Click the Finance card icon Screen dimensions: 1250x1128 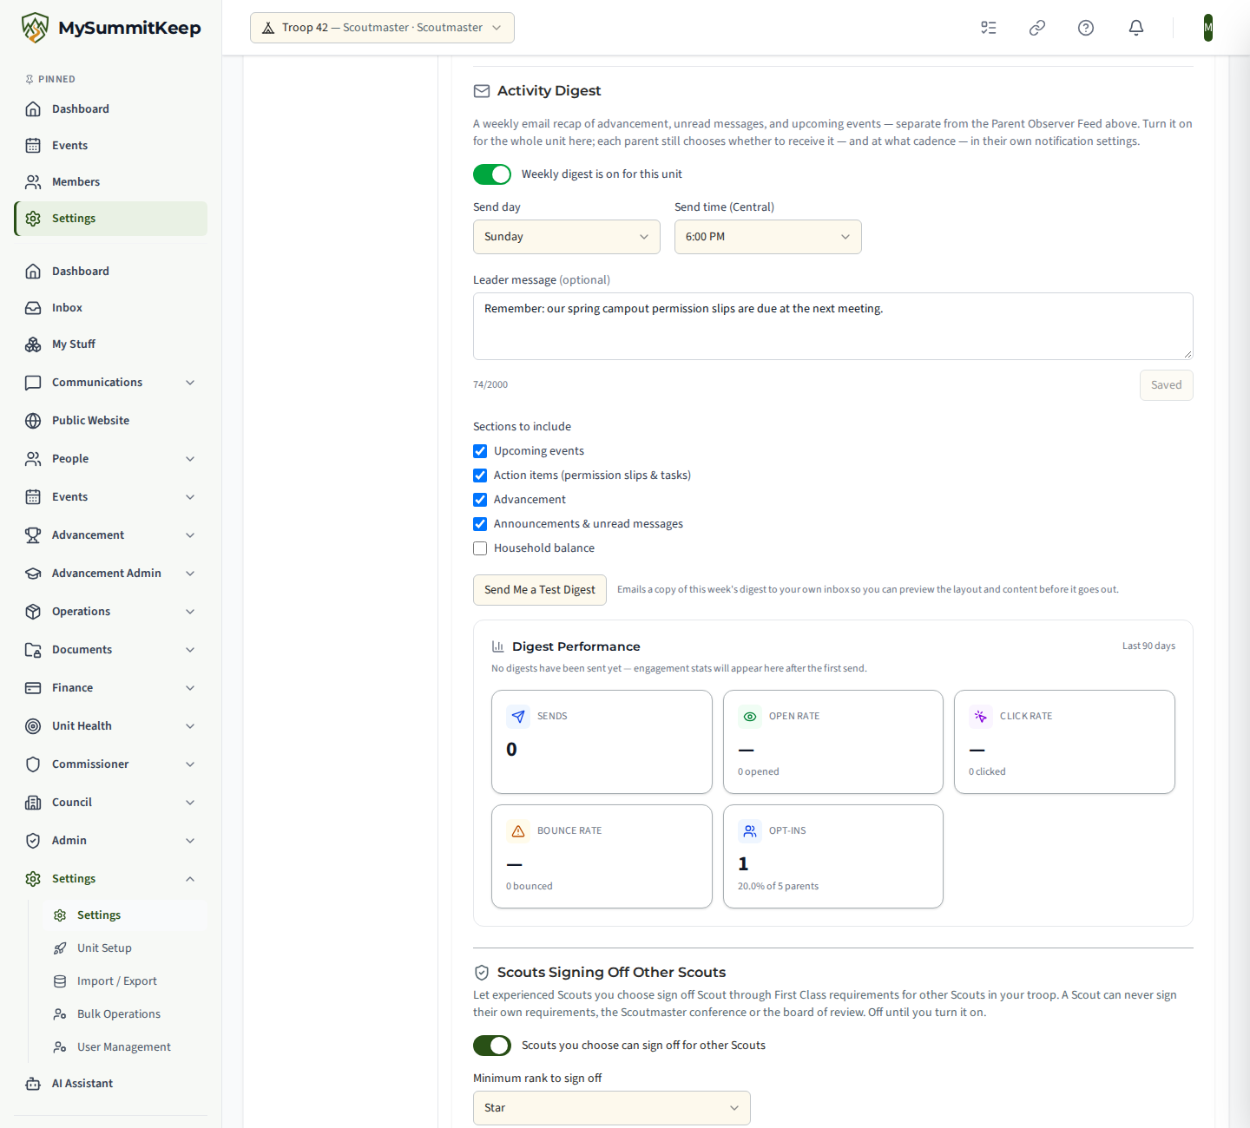(x=33, y=688)
